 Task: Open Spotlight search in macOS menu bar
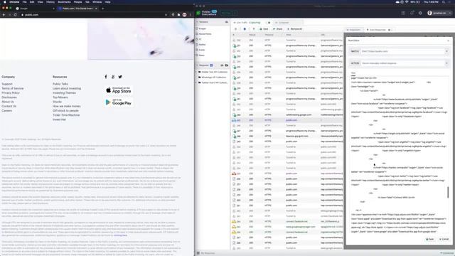[x=444, y=2]
